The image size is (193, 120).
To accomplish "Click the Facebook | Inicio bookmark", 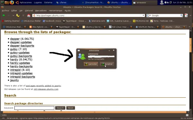I will pos(52,21).
